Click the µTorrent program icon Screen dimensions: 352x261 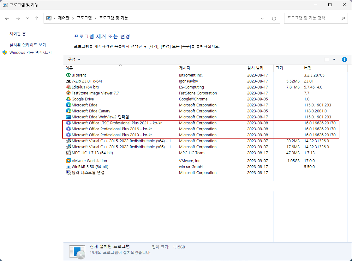coord(69,75)
